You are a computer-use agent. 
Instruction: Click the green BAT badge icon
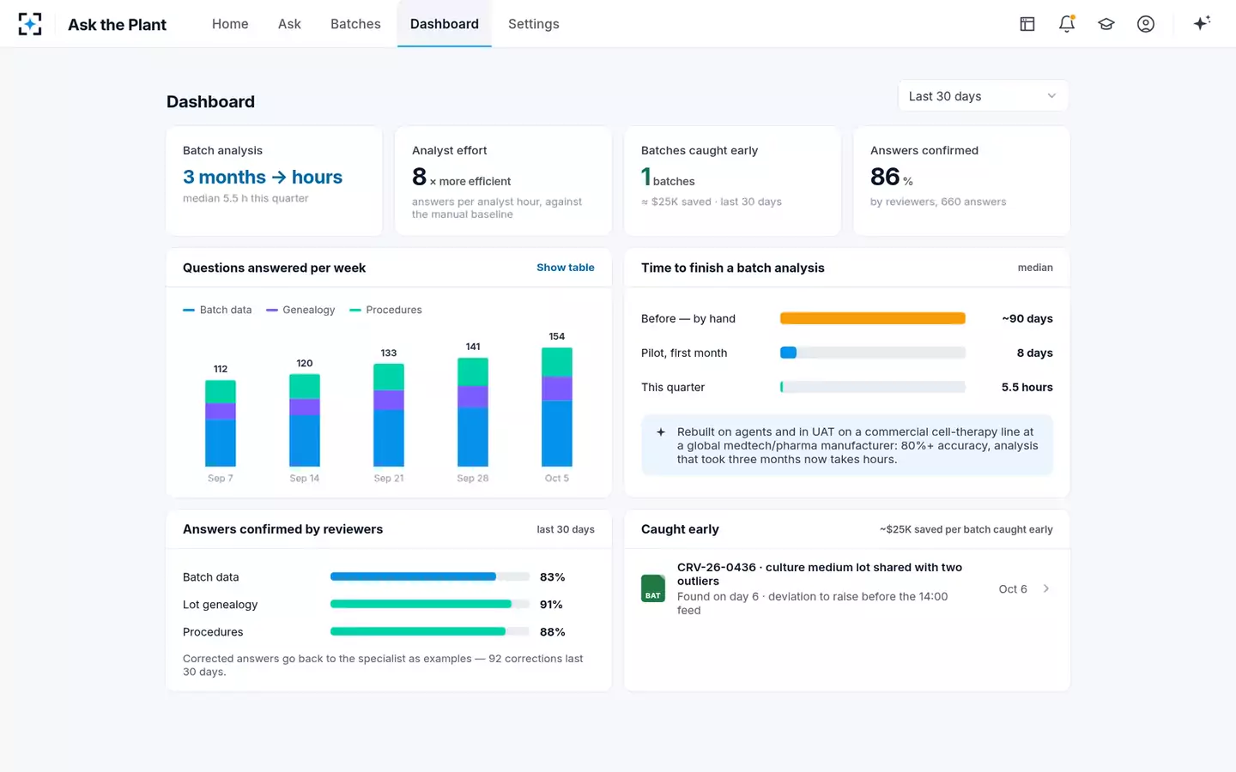(x=653, y=588)
